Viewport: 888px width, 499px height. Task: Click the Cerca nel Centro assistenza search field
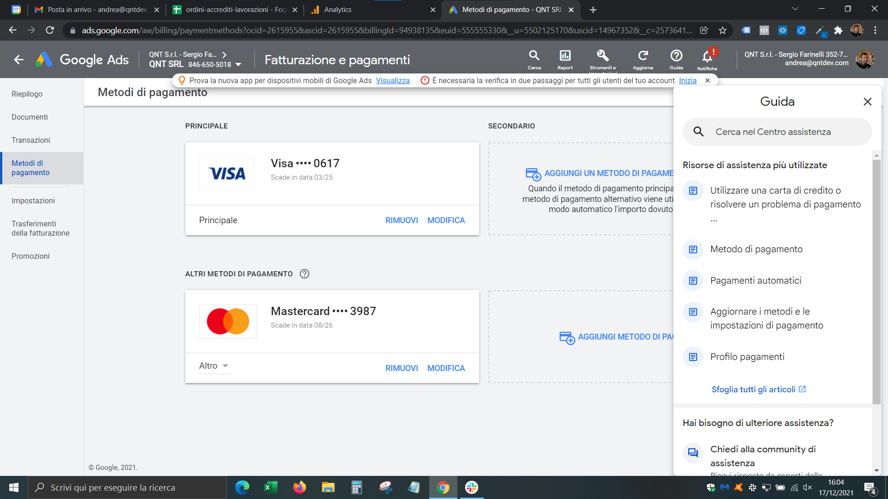777,132
